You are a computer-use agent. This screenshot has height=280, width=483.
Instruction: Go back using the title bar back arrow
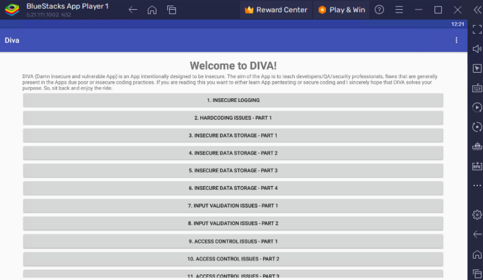click(133, 10)
